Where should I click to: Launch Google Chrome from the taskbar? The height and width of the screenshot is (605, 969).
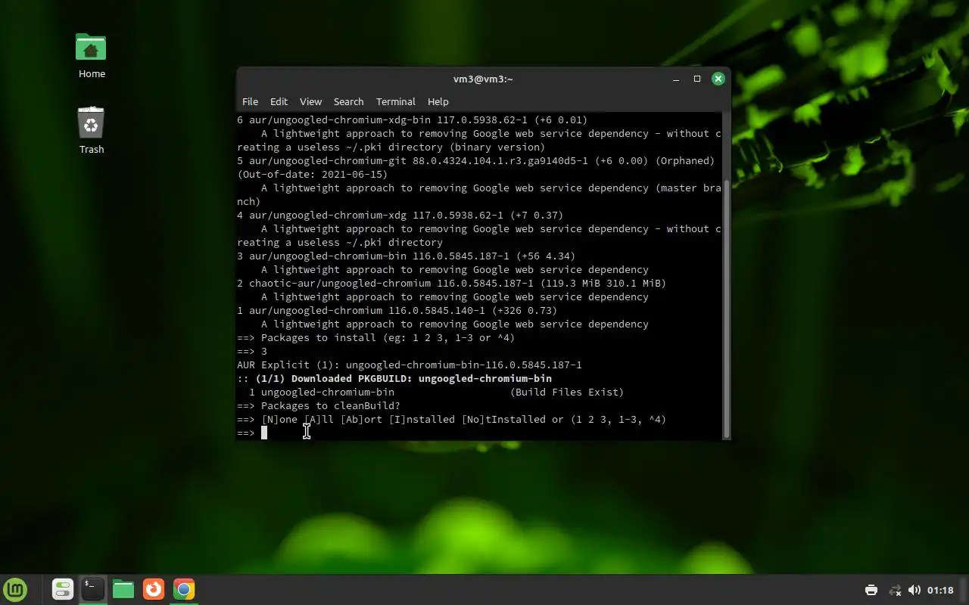click(184, 589)
